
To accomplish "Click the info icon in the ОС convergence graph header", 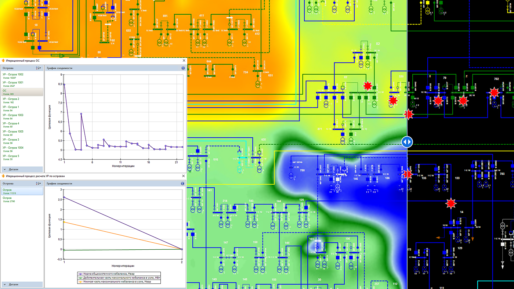I will [183, 68].
